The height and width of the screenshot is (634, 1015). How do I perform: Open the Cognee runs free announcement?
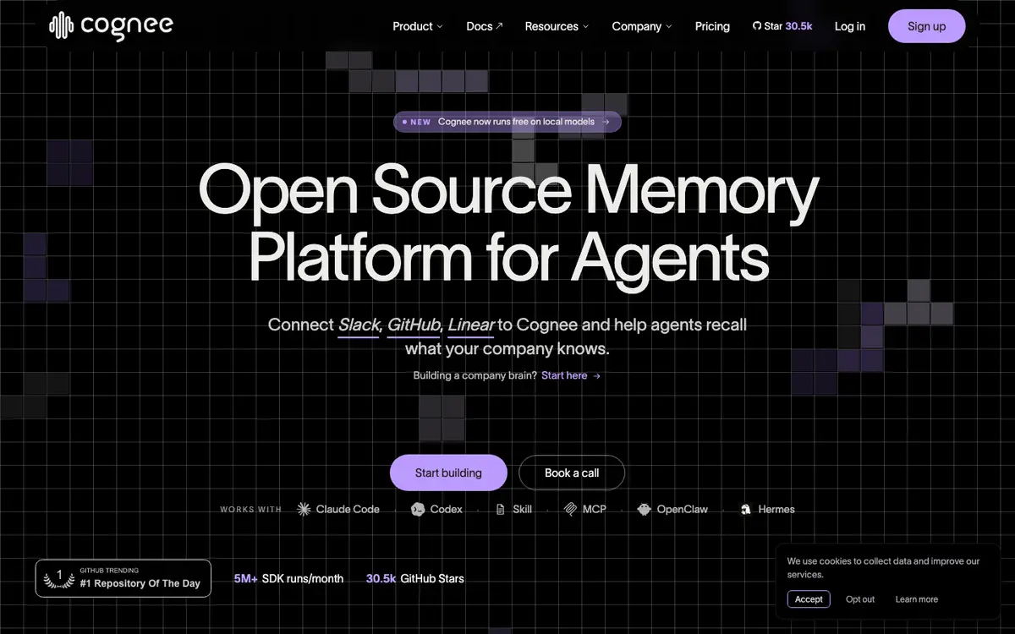tap(507, 122)
